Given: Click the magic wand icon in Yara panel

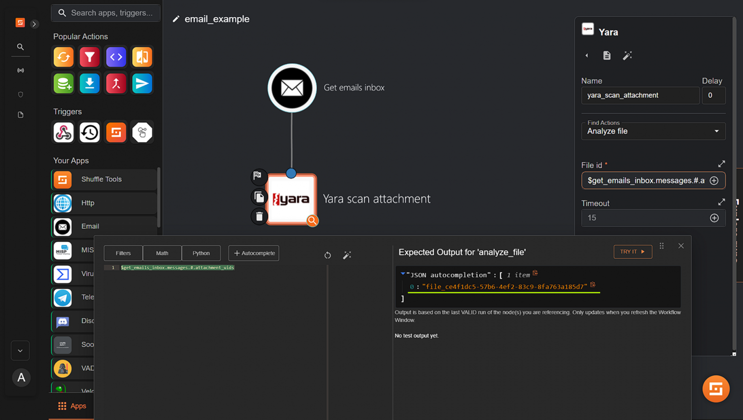Looking at the screenshot, I should pyautogui.click(x=627, y=55).
